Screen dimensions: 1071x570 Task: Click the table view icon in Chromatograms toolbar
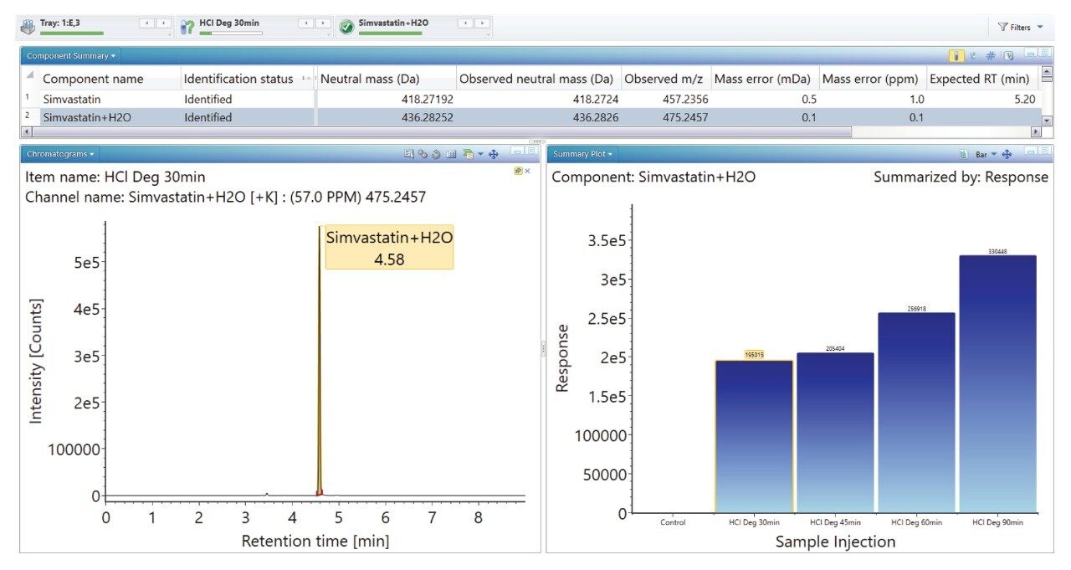pyautogui.click(x=451, y=154)
